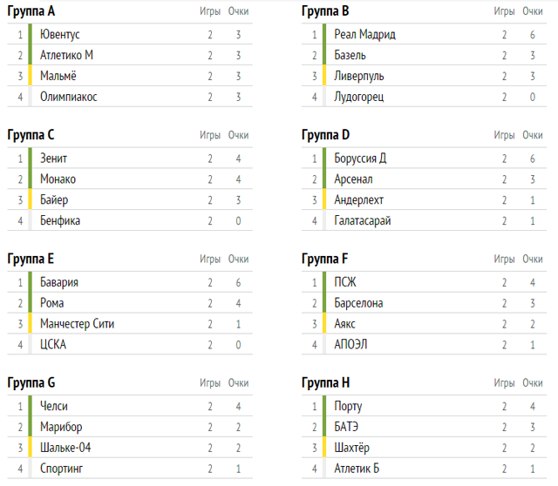Click the Барселона team name
Image resolution: width=558 pixels, height=486 pixels.
[358, 303]
